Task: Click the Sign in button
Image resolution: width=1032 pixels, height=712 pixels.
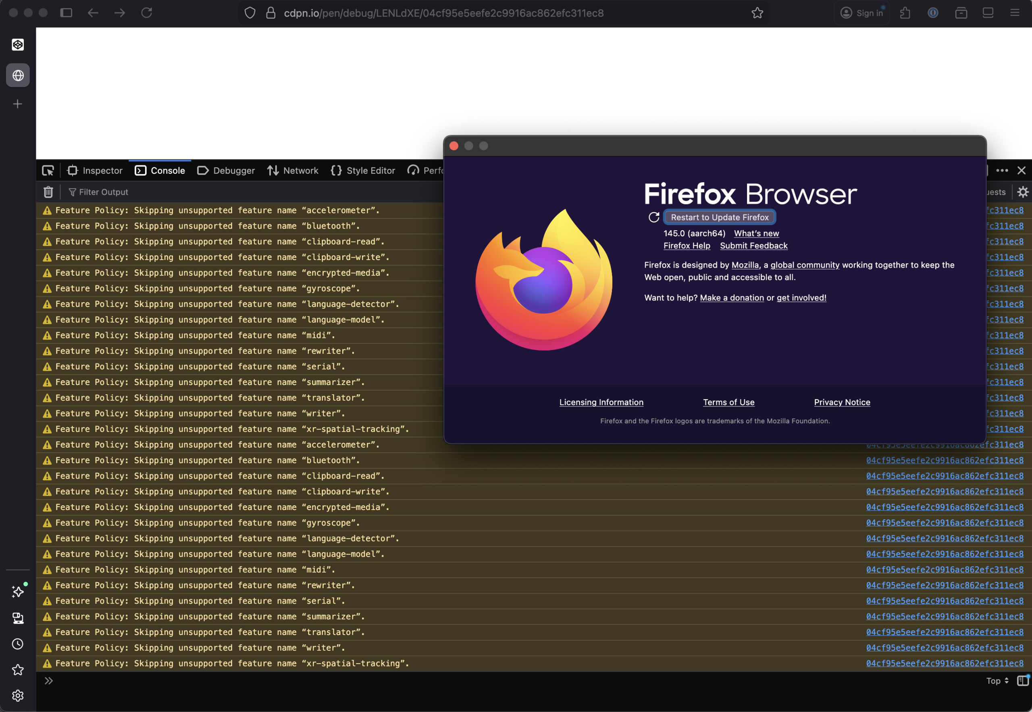Action: click(x=861, y=13)
